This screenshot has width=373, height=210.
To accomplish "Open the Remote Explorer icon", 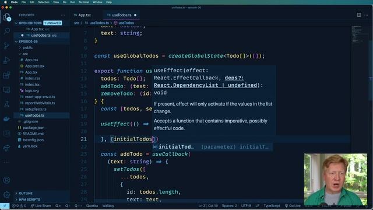I will point(6,90).
